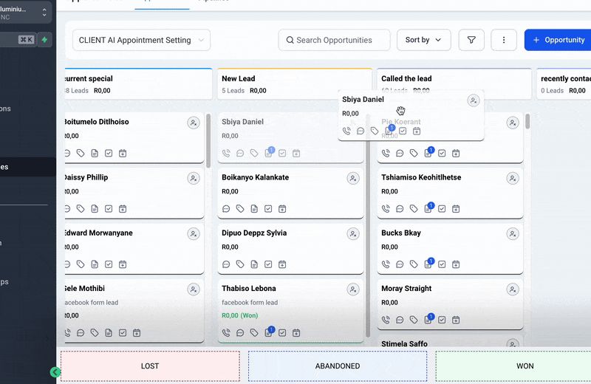
Task: Click the Stimela Saffo card name
Action: (404, 343)
